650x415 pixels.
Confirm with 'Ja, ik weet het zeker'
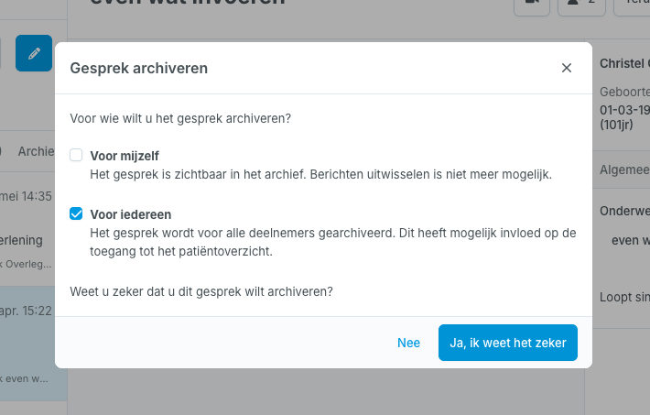[508, 343]
